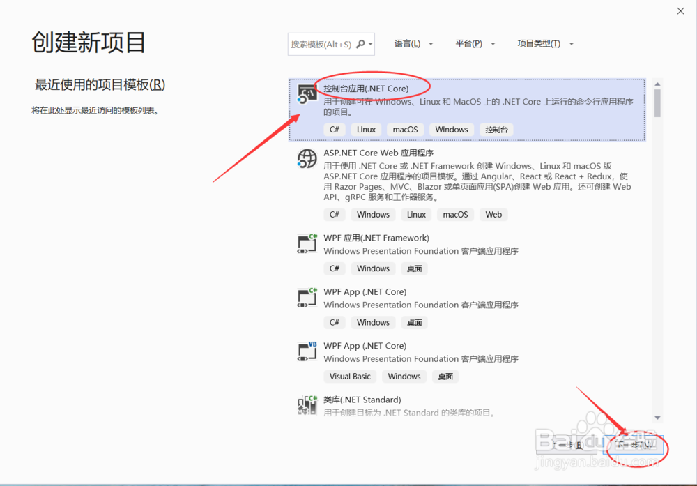Click the Visual Basic tag
697x486 pixels.
351,377
